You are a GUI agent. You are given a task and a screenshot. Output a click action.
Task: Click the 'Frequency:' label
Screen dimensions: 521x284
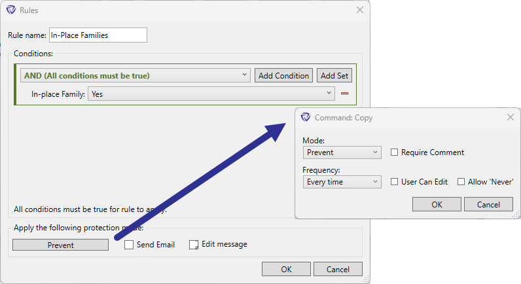click(x=321, y=170)
